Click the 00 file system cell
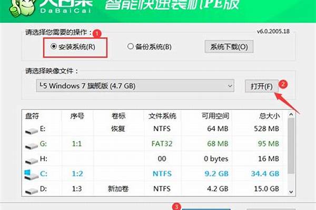 coord(162,159)
